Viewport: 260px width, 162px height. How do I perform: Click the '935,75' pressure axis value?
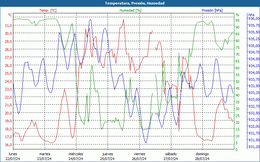253,25
